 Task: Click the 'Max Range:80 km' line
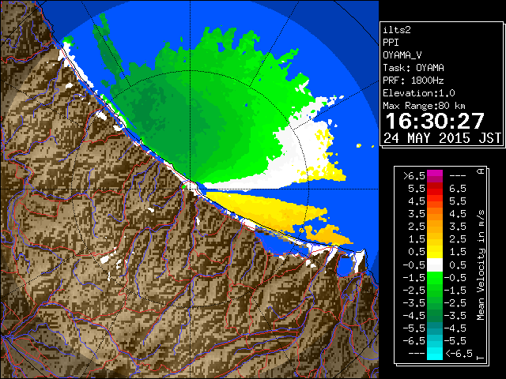424,106
